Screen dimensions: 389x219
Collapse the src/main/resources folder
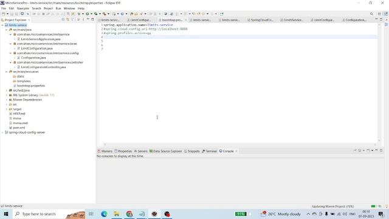[x=7, y=72]
